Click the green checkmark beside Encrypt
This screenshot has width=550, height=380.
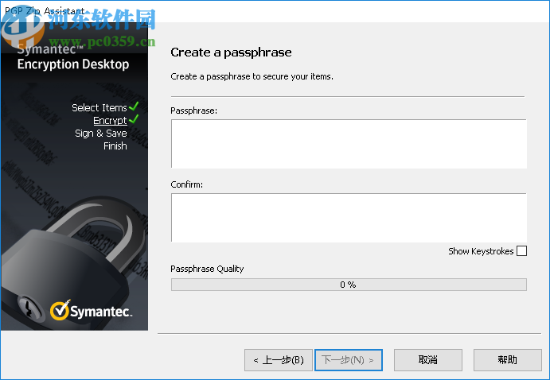pos(134,119)
